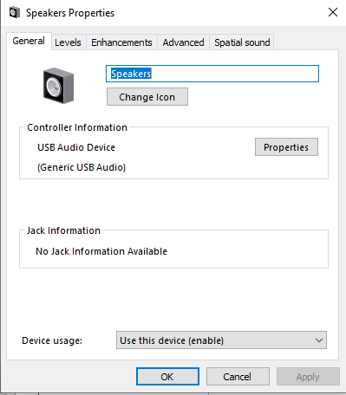Image resolution: width=346 pixels, height=395 pixels.
Task: Open controller Properties for USB Audio Device
Action: [x=286, y=147]
